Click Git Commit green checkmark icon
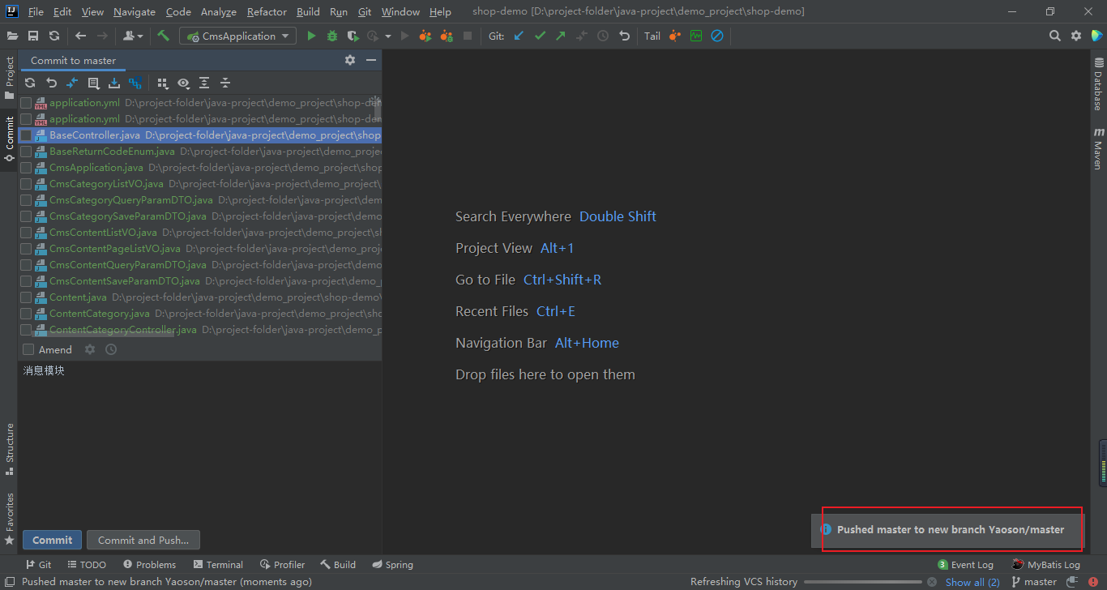 click(x=541, y=36)
